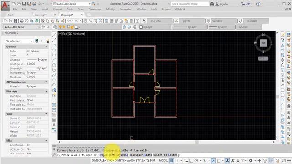Activate the Pan hand tool
This screenshot has height=164, width=292.
click(x=85, y=21)
